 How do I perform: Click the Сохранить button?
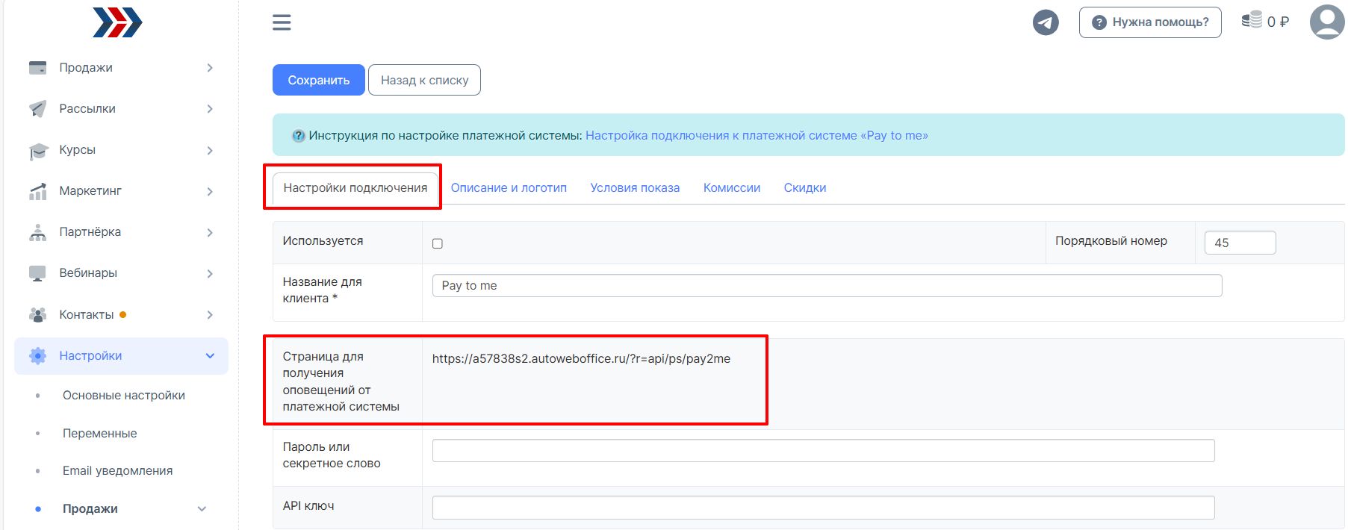(x=319, y=80)
